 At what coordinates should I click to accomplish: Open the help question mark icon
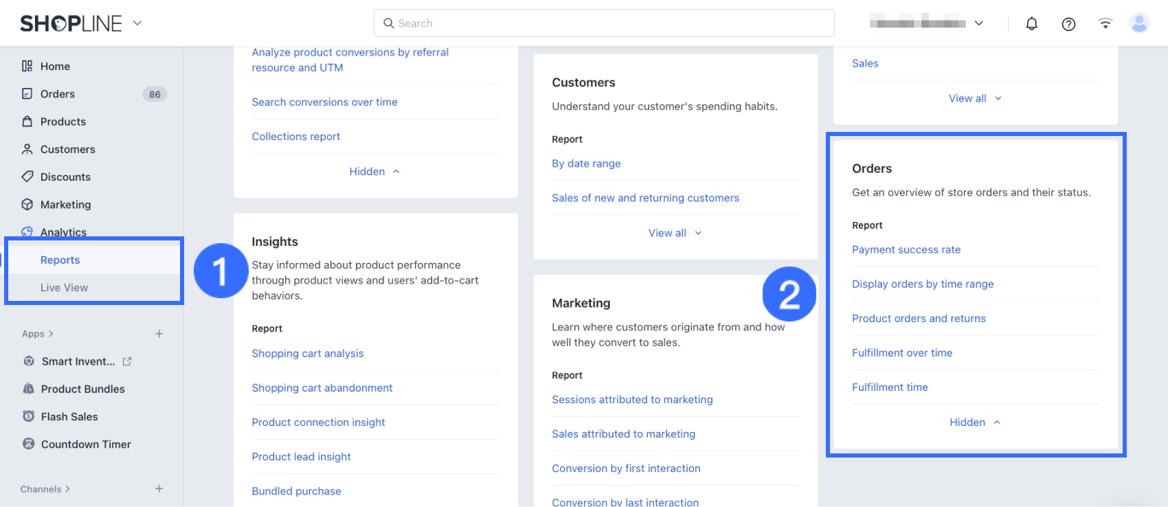pos(1068,24)
